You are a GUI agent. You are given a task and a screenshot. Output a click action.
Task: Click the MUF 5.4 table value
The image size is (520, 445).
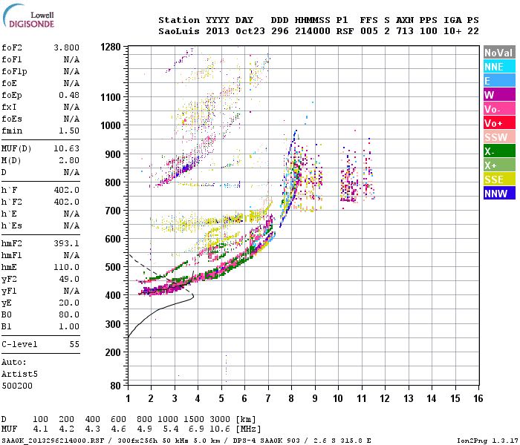tap(171, 429)
